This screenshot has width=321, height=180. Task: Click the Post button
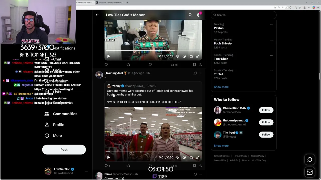[x=64, y=150]
